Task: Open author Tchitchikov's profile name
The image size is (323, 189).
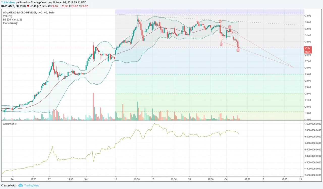Action: [x=8, y=2]
